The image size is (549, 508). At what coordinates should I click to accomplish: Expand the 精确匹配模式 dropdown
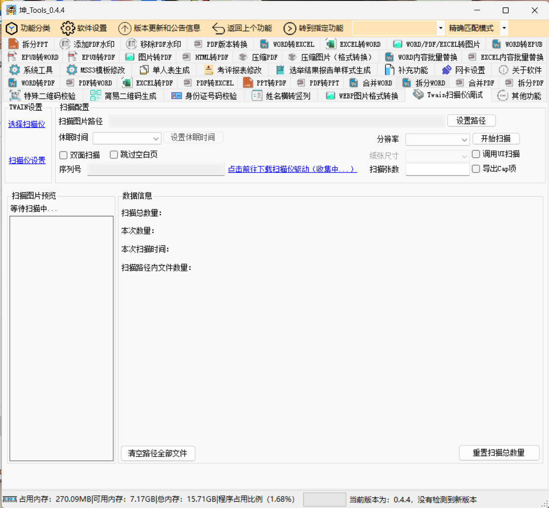tap(504, 28)
